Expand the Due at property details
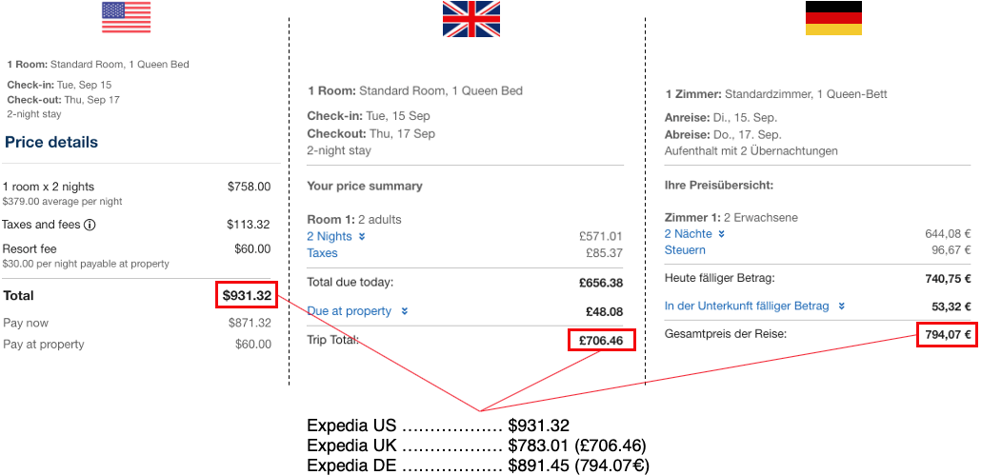 [350, 310]
